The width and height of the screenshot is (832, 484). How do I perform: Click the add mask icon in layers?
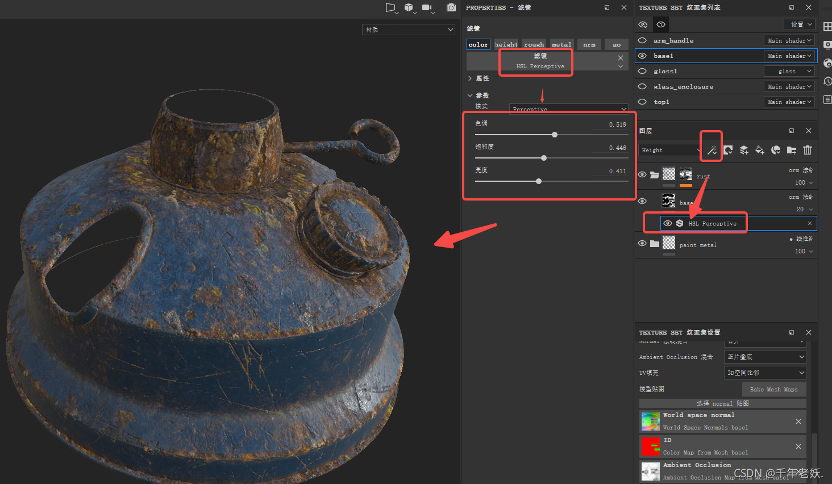point(728,150)
